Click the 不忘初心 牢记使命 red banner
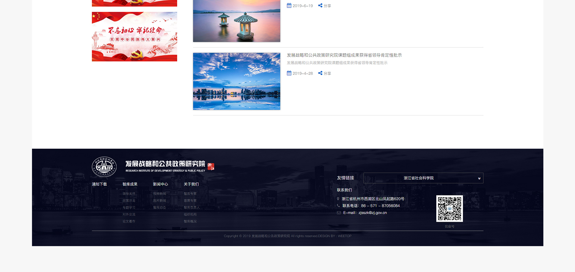Screen dimensions: 575x272 coord(134,37)
